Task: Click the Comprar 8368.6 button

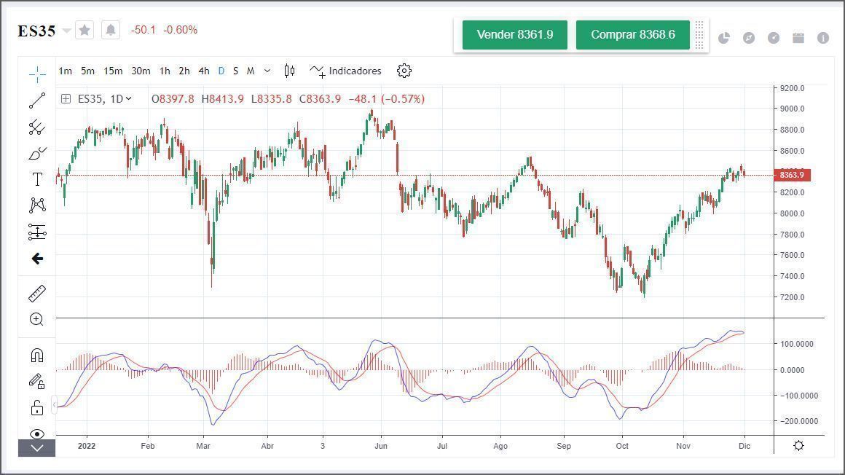Action: [632, 34]
